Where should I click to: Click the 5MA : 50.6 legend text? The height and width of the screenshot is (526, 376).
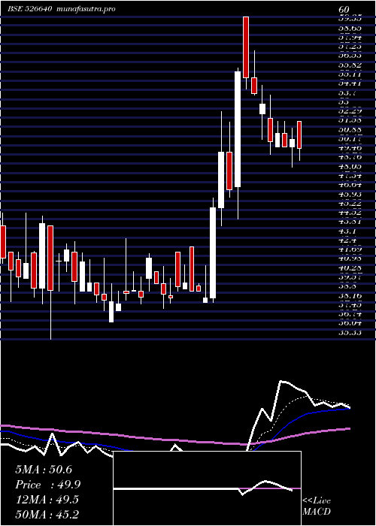click(44, 470)
